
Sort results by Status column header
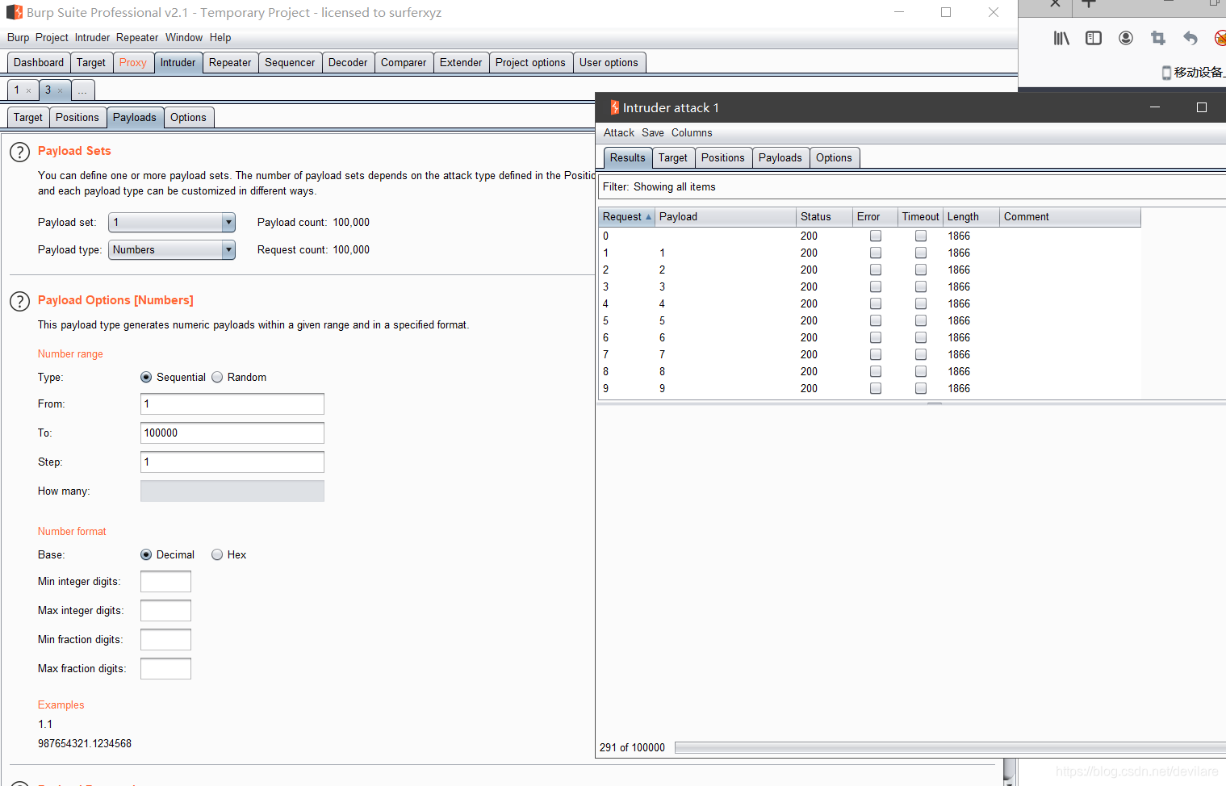pyautogui.click(x=825, y=217)
